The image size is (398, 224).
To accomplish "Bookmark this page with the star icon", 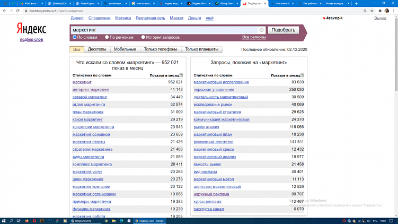I will [x=372, y=11].
